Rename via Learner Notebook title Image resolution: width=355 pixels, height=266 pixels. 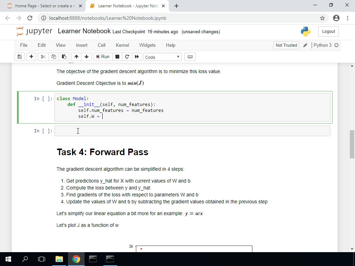(x=84, y=31)
